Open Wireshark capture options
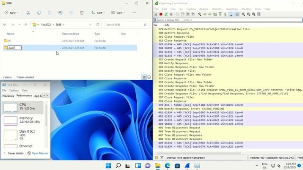Screen dimensions: 303x170 click(x=171, y=14)
